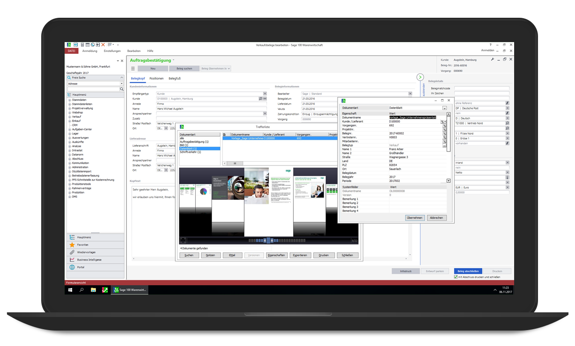This screenshot has width=575, height=346.
Task: Click the Übernehmen button
Action: point(414,218)
